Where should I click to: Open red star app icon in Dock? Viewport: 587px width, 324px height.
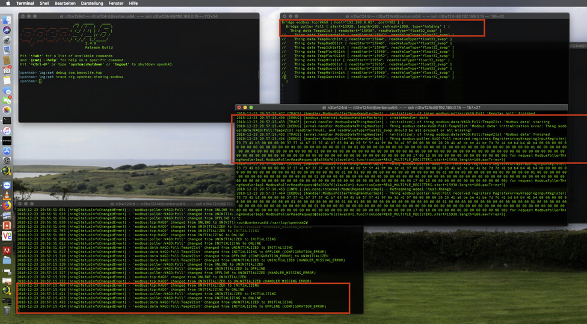pyautogui.click(x=7, y=225)
